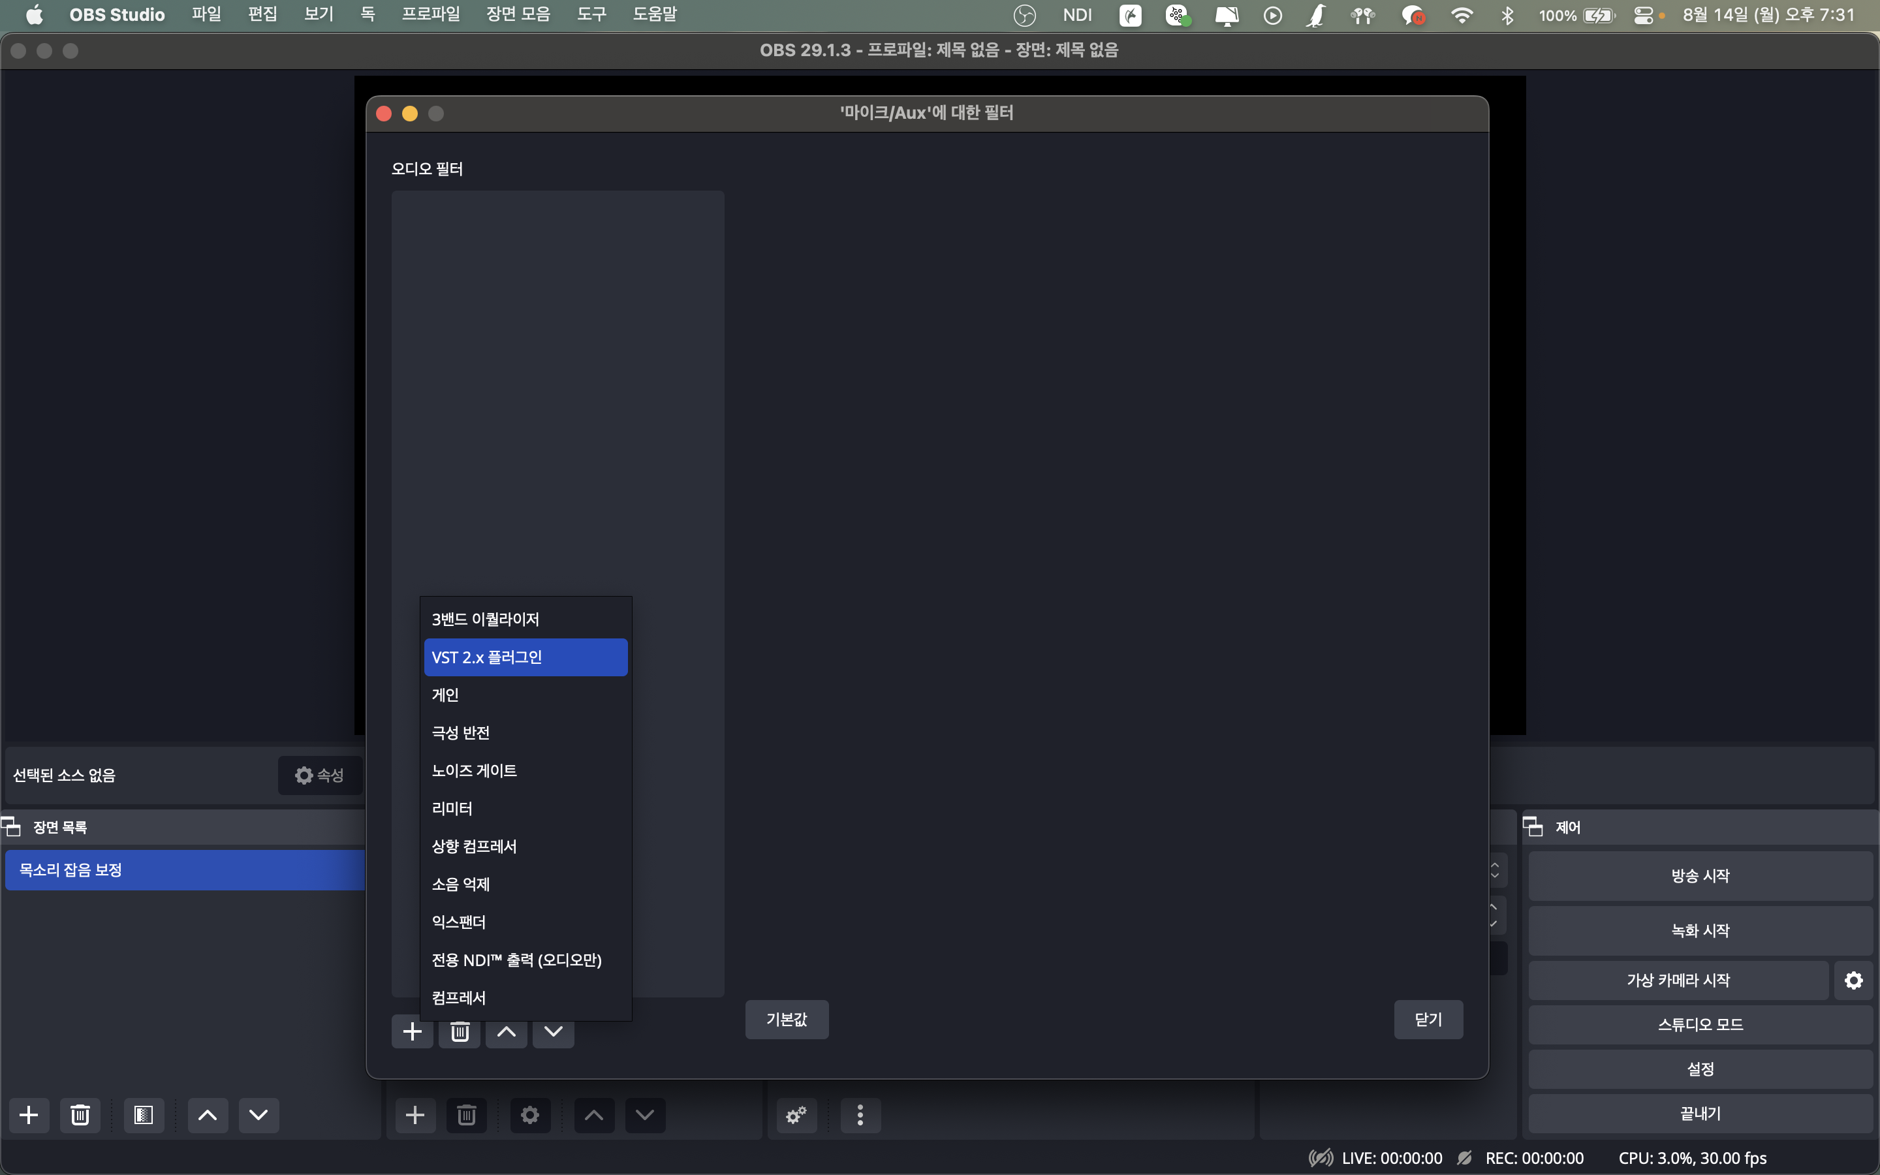Click 닫기 button in filter dialog
The width and height of the screenshot is (1880, 1175).
click(x=1429, y=1020)
